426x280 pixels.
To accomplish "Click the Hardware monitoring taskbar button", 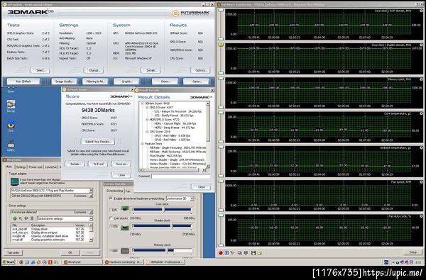I will (x=124, y=262).
